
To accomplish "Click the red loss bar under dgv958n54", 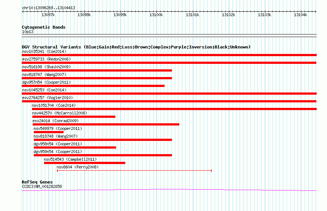I will [x=75, y=148].
